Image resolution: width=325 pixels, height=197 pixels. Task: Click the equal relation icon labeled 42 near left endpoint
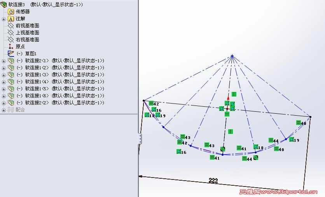[151, 103]
